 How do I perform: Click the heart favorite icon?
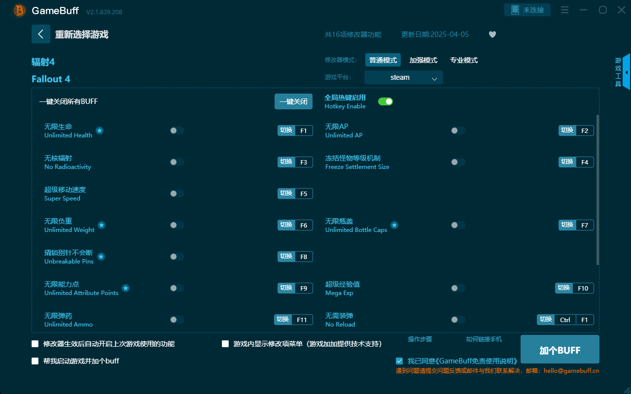tap(492, 34)
